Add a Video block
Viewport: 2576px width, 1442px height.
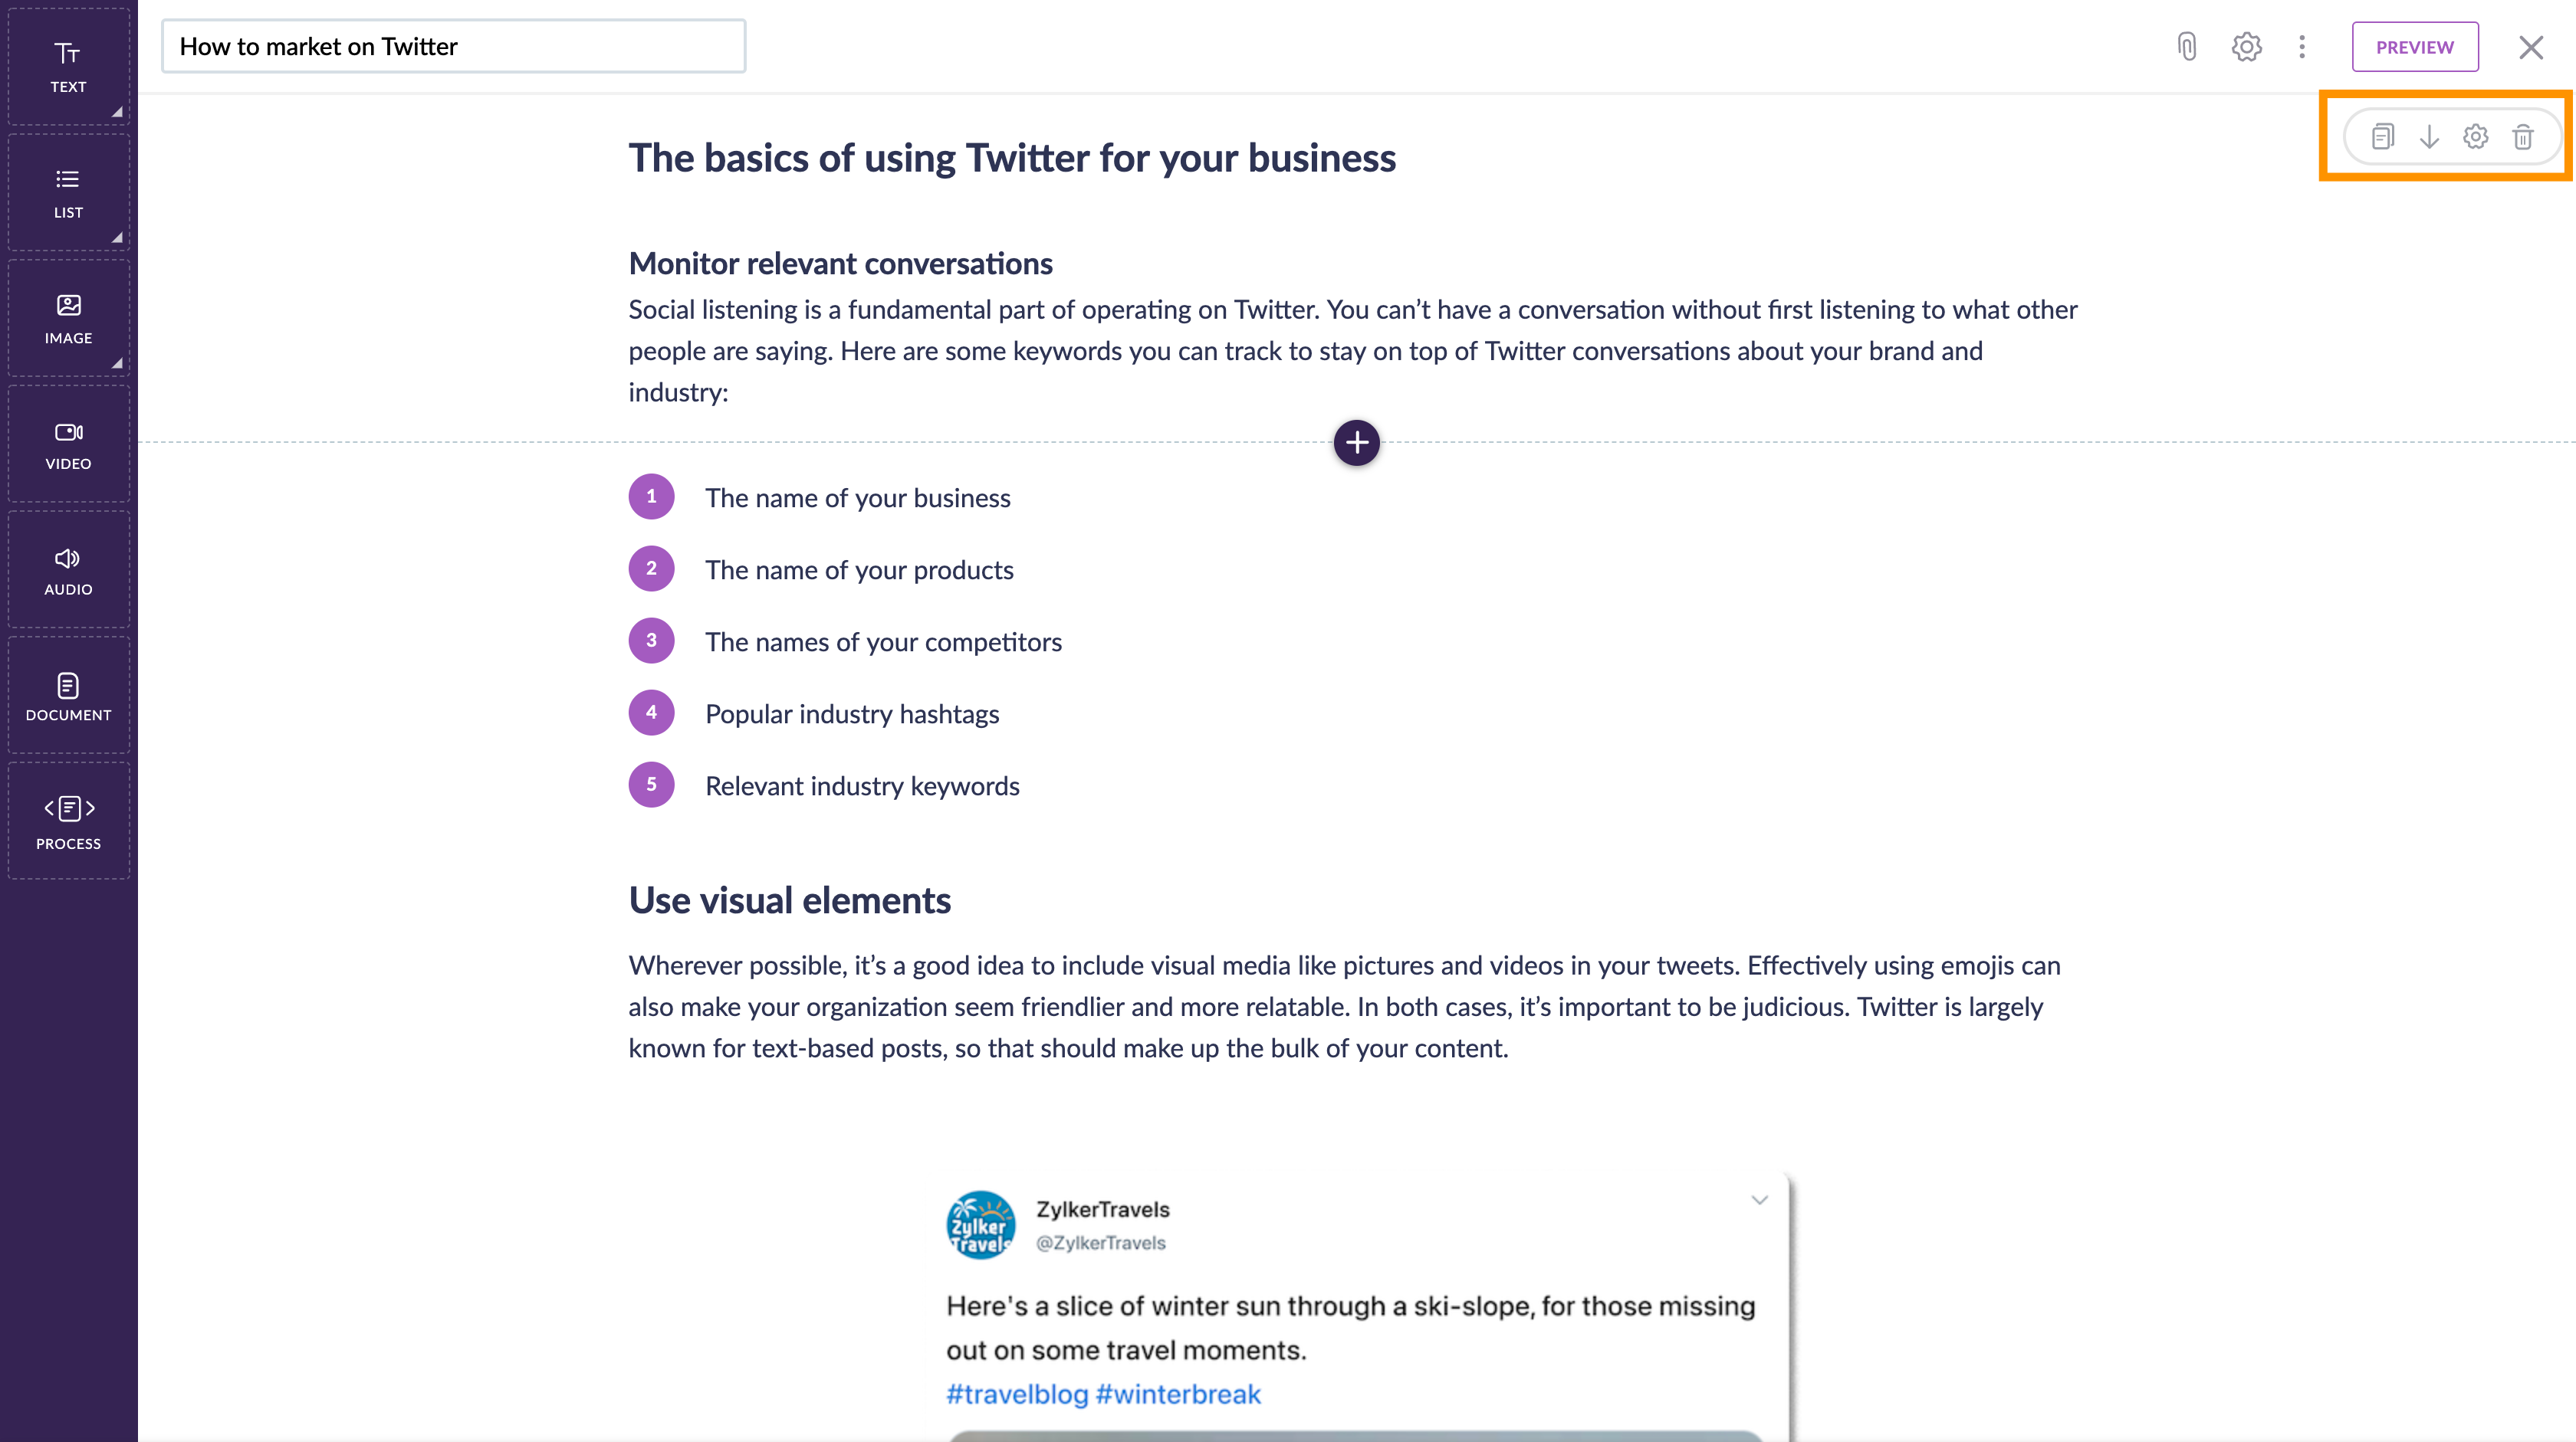pyautogui.click(x=68, y=444)
